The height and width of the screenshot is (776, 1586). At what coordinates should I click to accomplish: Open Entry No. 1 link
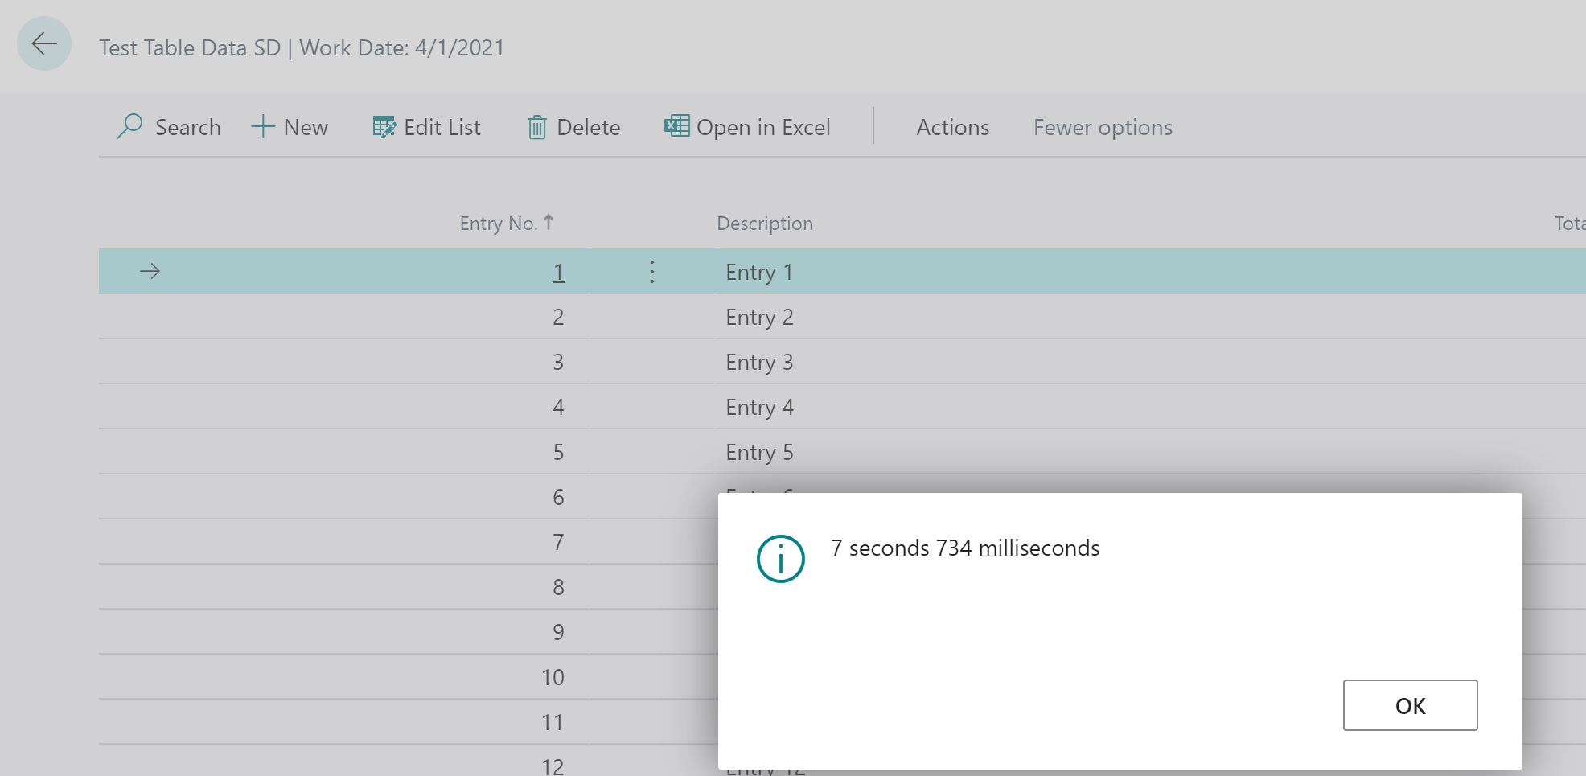(558, 273)
